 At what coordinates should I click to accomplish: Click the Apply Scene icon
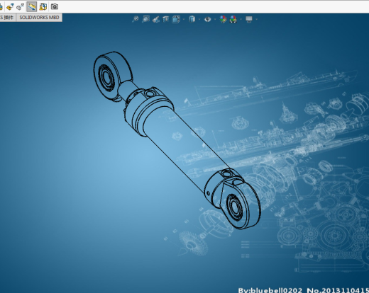coord(233,19)
